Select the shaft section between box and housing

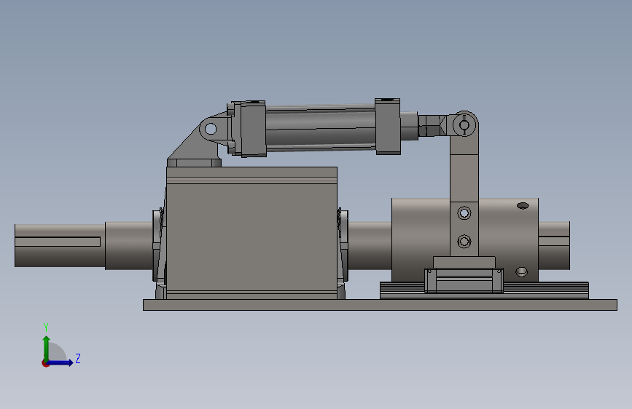point(370,245)
